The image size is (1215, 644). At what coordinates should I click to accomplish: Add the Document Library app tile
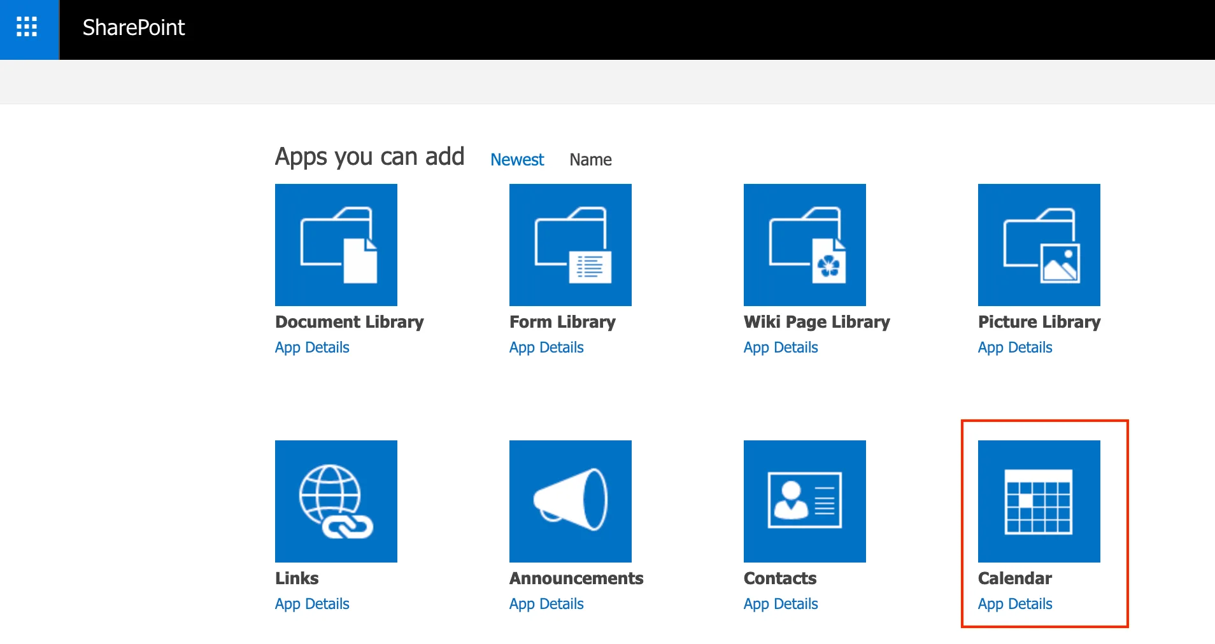(336, 245)
